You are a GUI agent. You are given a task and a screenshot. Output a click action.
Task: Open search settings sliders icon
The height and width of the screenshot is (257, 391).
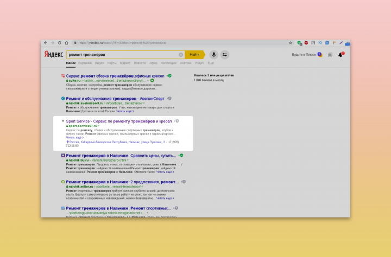coord(225,55)
